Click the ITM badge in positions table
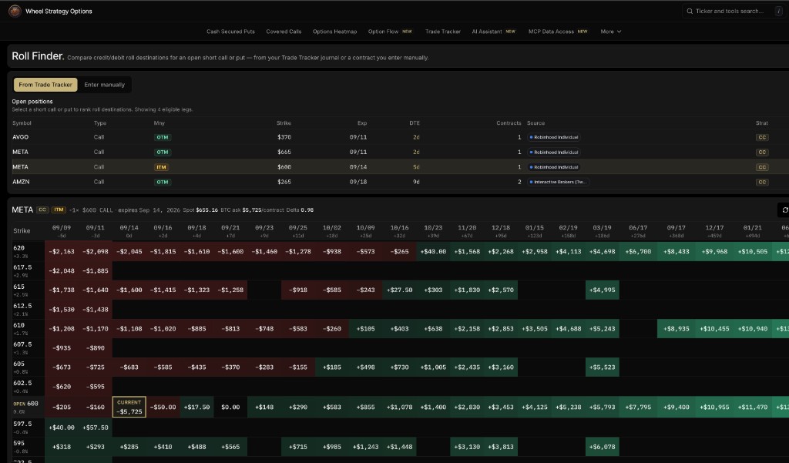 (161, 167)
